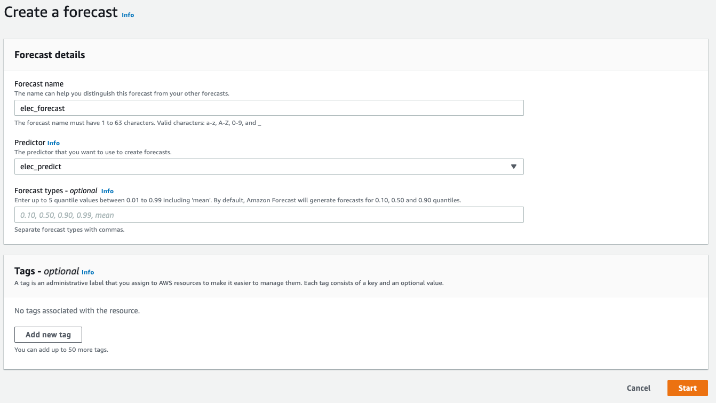The image size is (716, 403).
Task: Open Info link beside Create a forecast title
Action: [x=128, y=15]
